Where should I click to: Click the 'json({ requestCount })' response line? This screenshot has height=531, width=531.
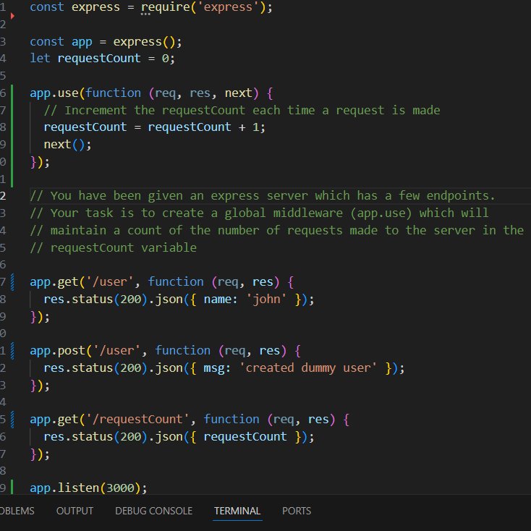(179, 436)
